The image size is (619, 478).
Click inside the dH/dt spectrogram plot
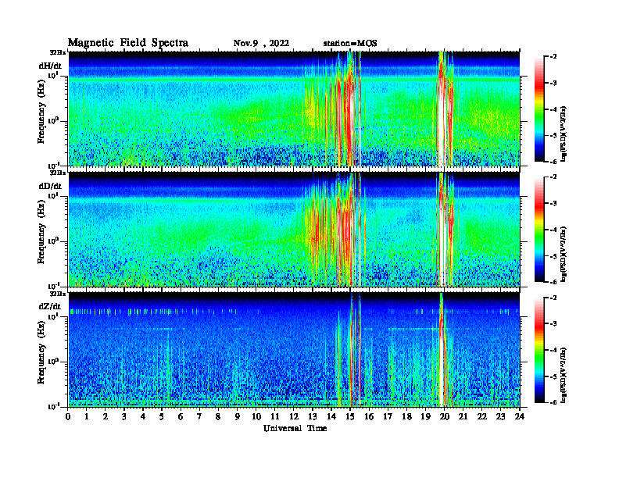click(294, 109)
